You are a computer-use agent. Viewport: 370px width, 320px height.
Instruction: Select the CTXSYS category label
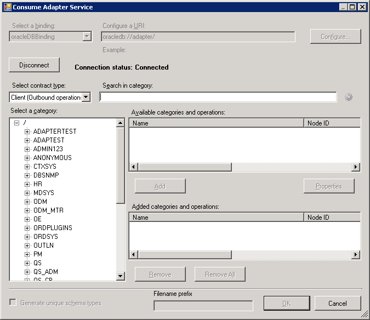click(45, 167)
